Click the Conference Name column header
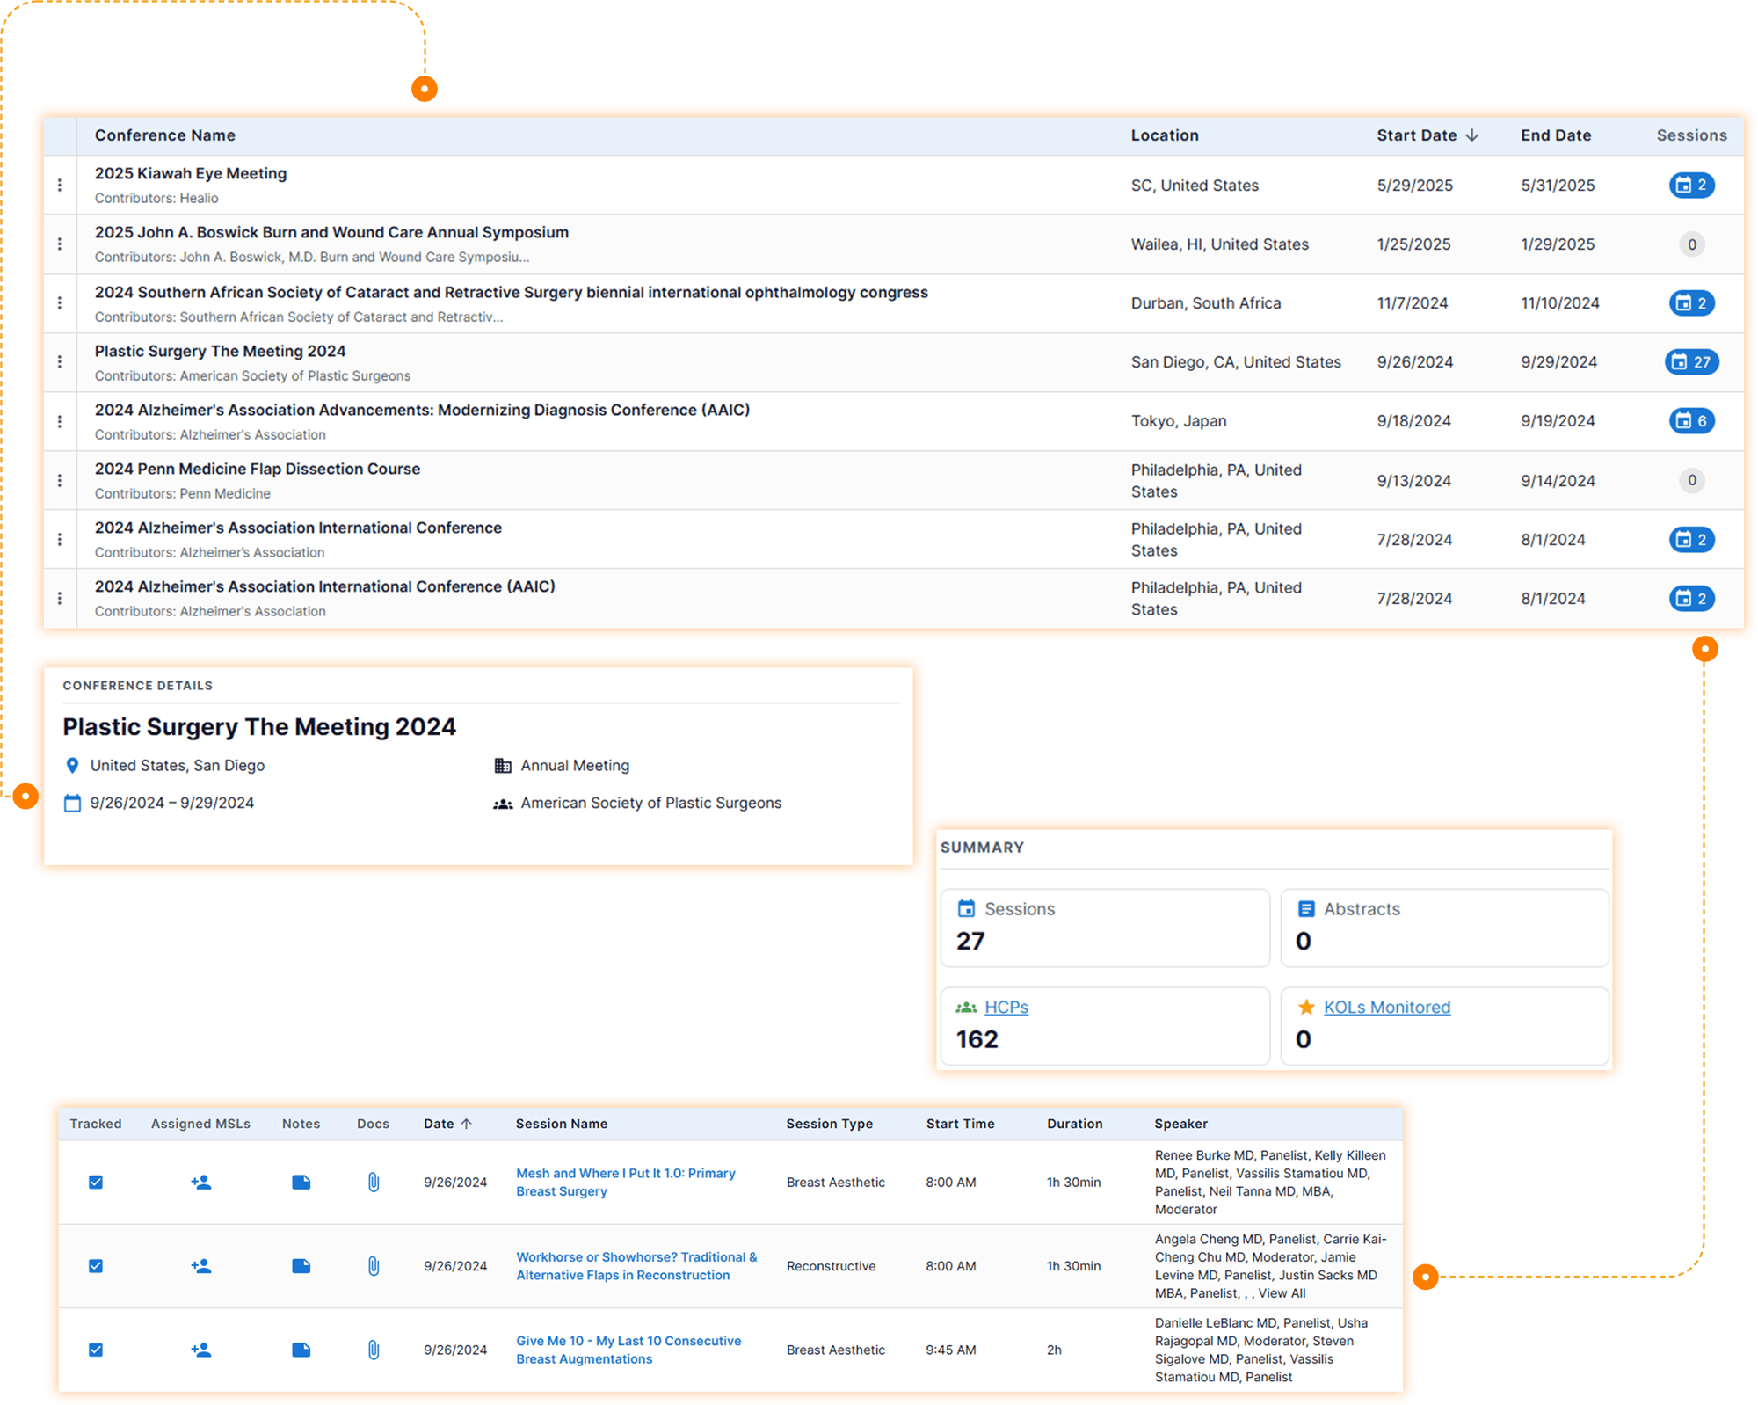The height and width of the screenshot is (1405, 1758). [x=165, y=135]
